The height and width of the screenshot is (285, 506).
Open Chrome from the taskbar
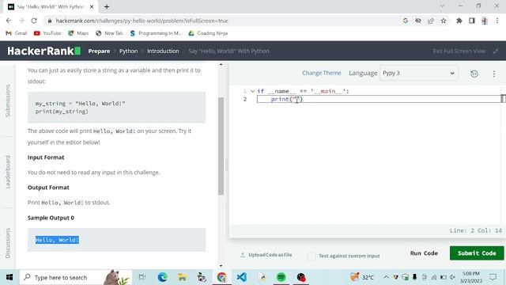tap(221, 277)
